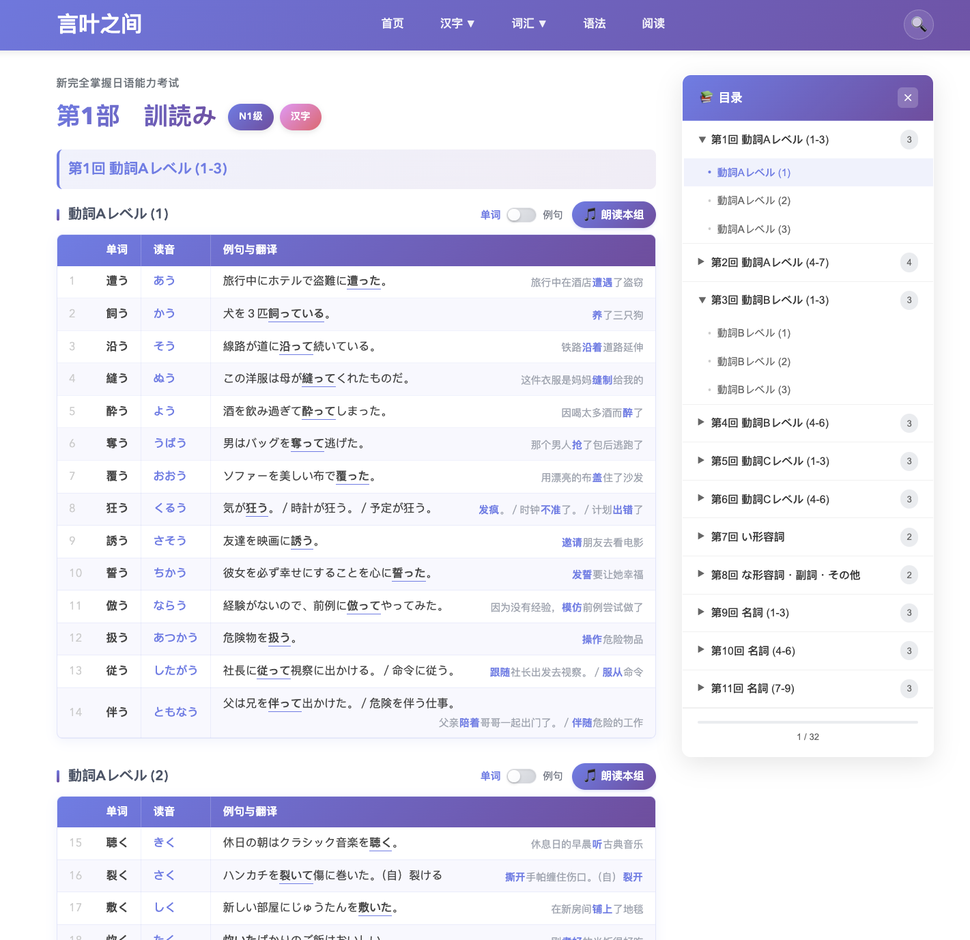Toggle 单词/例句 switch for 動詞Aレベル (1)
Image resolution: width=970 pixels, height=940 pixels.
(x=521, y=215)
